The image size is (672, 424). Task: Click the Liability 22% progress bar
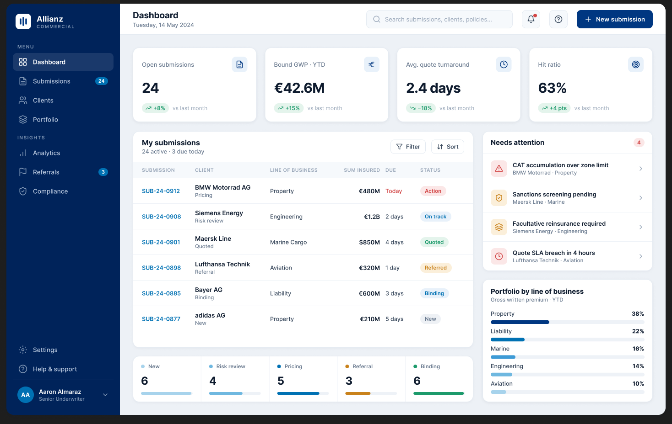567,339
